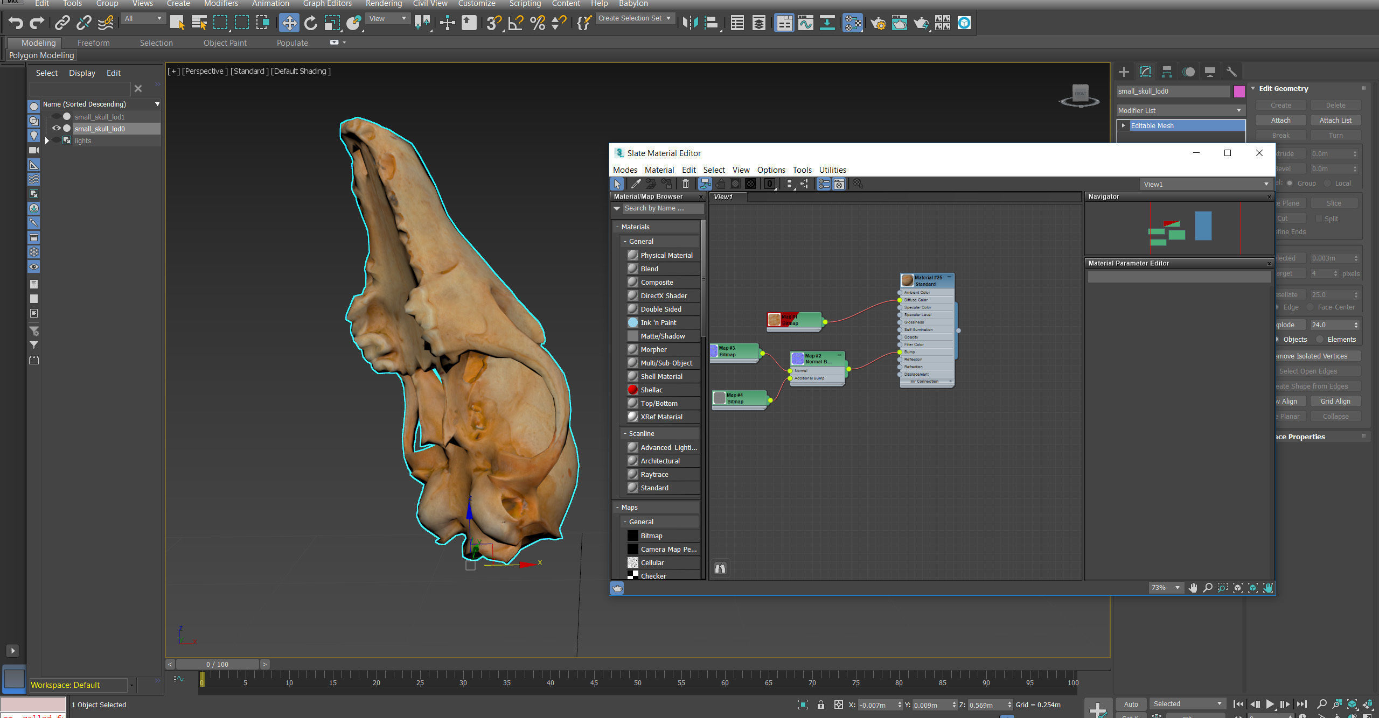
Task: Toggle the 3D Snaps button
Action: (493, 23)
